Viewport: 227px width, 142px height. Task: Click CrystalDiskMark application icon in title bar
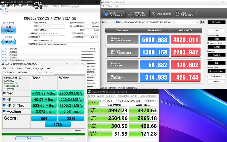[89, 92]
